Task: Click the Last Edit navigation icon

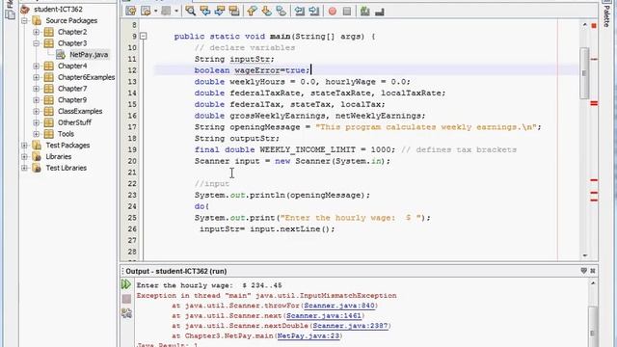Action: pyautogui.click(x=131, y=11)
